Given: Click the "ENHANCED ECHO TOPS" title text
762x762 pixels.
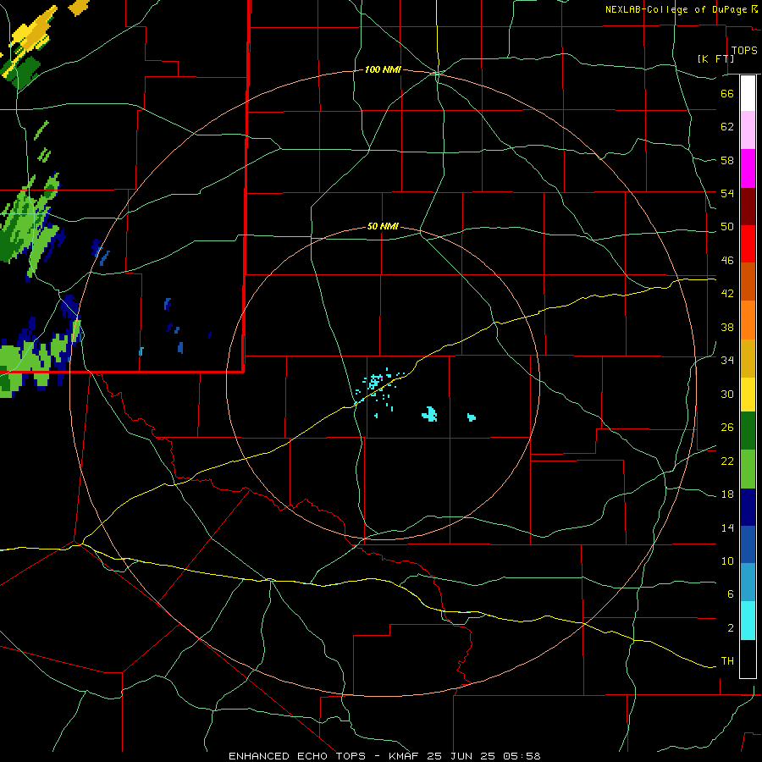Looking at the screenshot, I should pos(297,756).
